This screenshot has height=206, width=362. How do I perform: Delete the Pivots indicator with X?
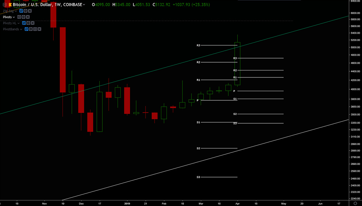[28, 17]
